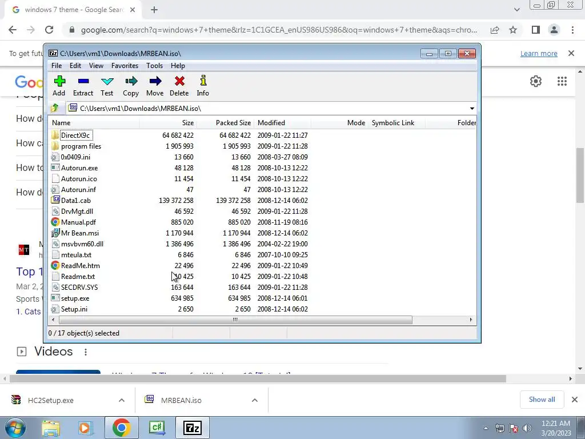
Task: Select the SECDRV.SYS file row
Action: (262, 288)
